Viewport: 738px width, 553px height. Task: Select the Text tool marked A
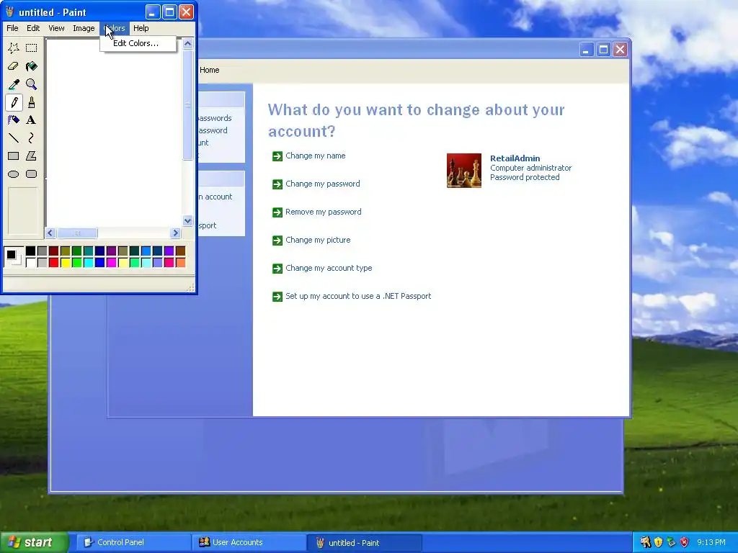[32, 120]
